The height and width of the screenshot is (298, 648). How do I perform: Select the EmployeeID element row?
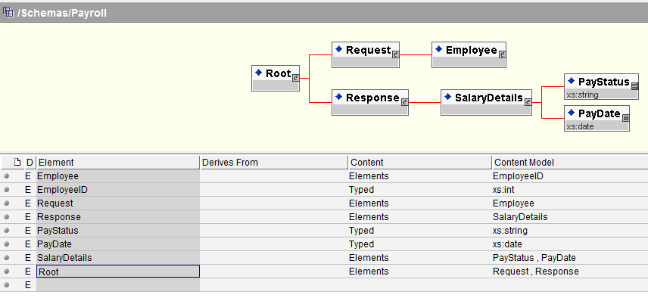point(324,190)
